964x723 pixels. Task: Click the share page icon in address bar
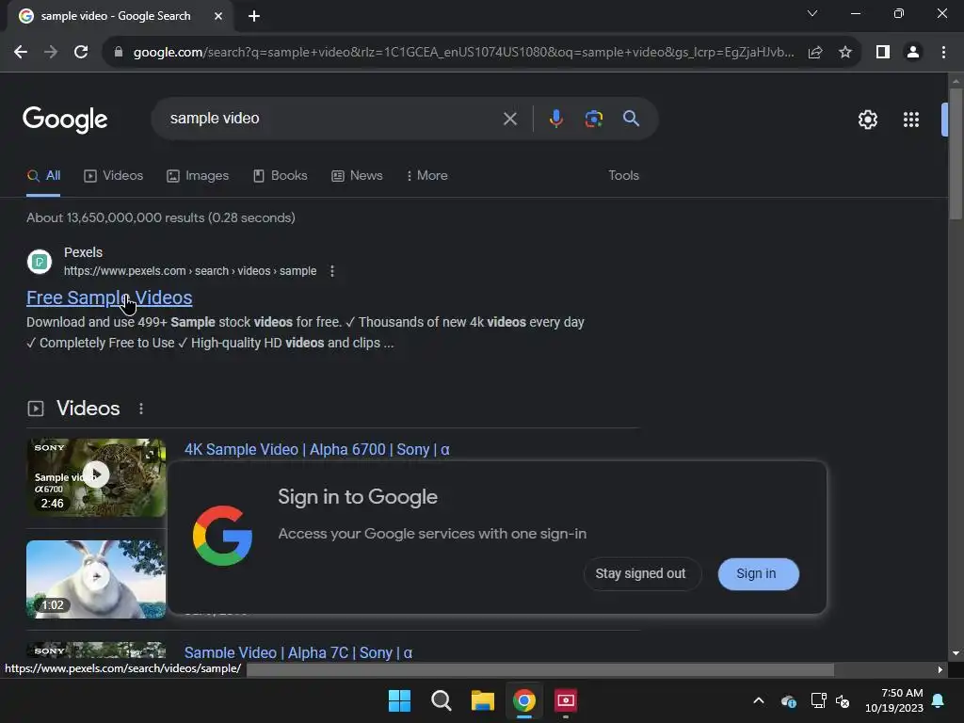coord(815,53)
